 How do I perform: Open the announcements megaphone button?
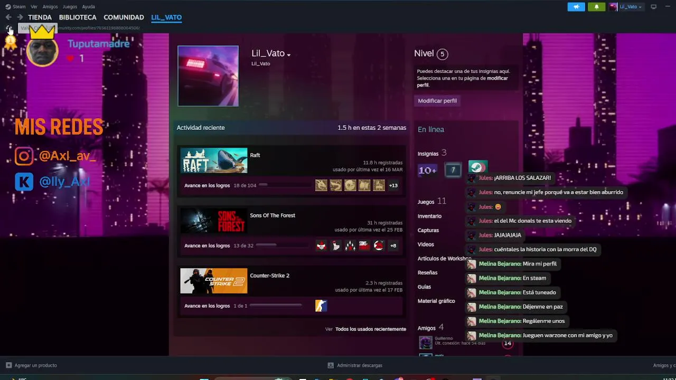tap(576, 7)
